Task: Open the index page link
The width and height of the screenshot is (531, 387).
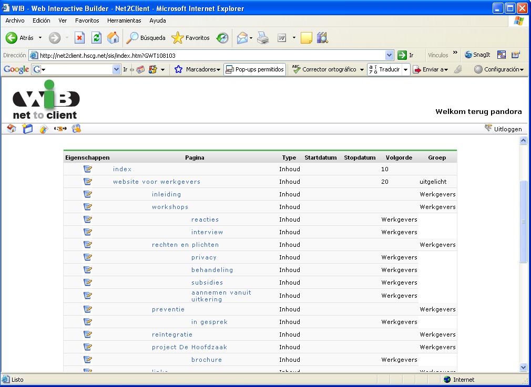Action: click(x=122, y=169)
